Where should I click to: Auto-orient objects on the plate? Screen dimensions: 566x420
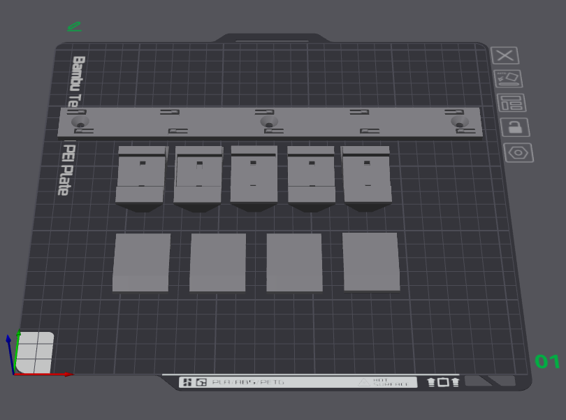coord(508,79)
